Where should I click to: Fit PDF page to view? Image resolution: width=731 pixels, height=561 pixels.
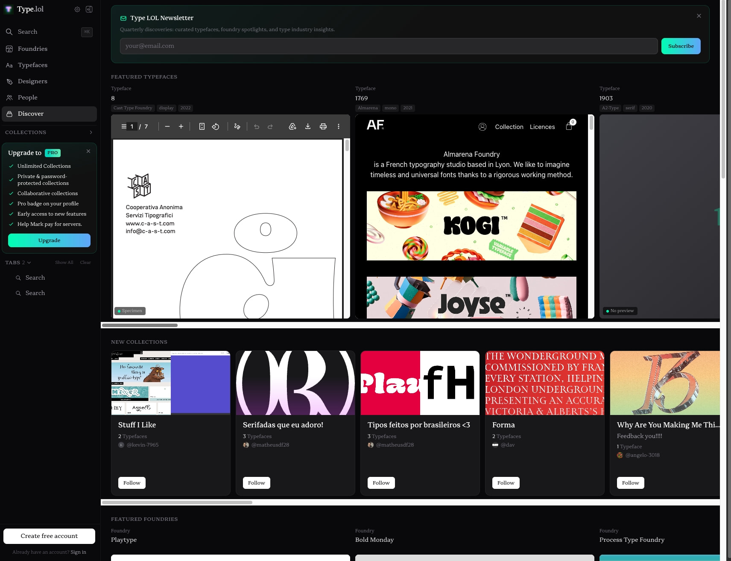pos(202,126)
